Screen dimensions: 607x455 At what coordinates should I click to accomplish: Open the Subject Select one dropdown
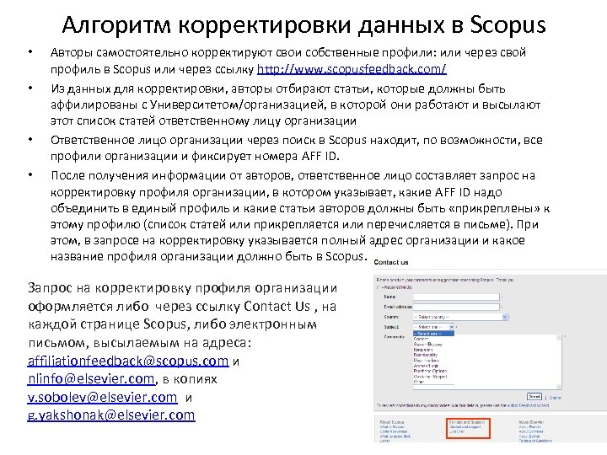point(433,327)
